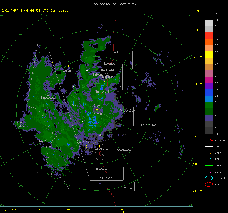Select the orange 57DM arrow icon
The width and height of the screenshot is (228, 213).
[x=209, y=153]
